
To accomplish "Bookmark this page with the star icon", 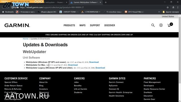I will [168, 7].
